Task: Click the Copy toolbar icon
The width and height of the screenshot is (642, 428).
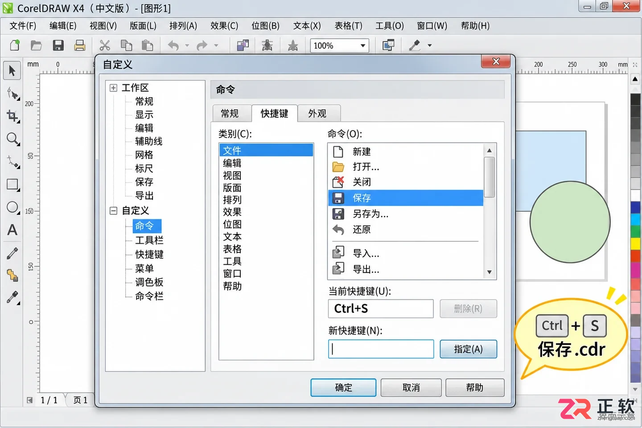Action: pos(127,45)
